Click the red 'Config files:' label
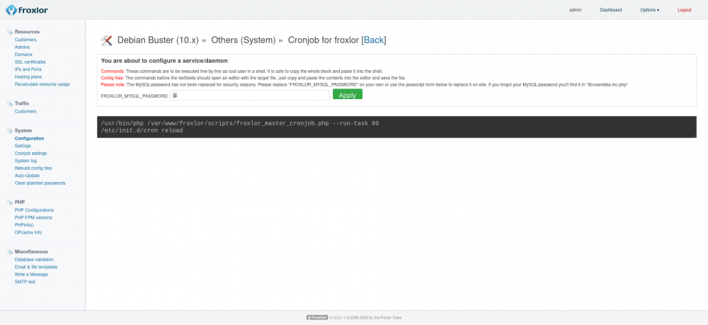This screenshot has width=708, height=325. point(113,78)
